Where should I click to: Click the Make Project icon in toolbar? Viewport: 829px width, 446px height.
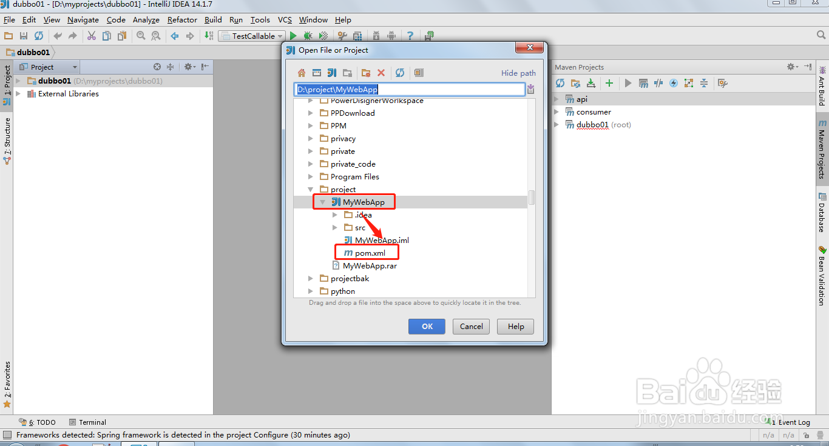209,36
